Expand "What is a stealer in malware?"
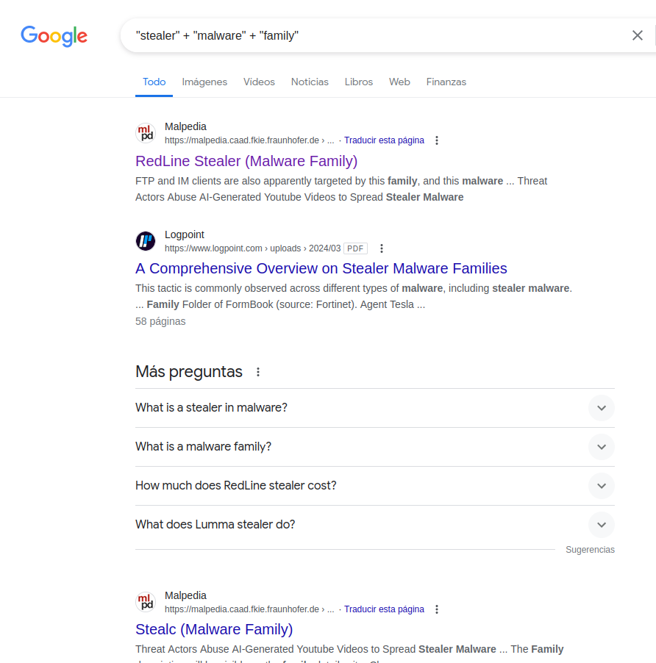The width and height of the screenshot is (656, 663). [601, 408]
